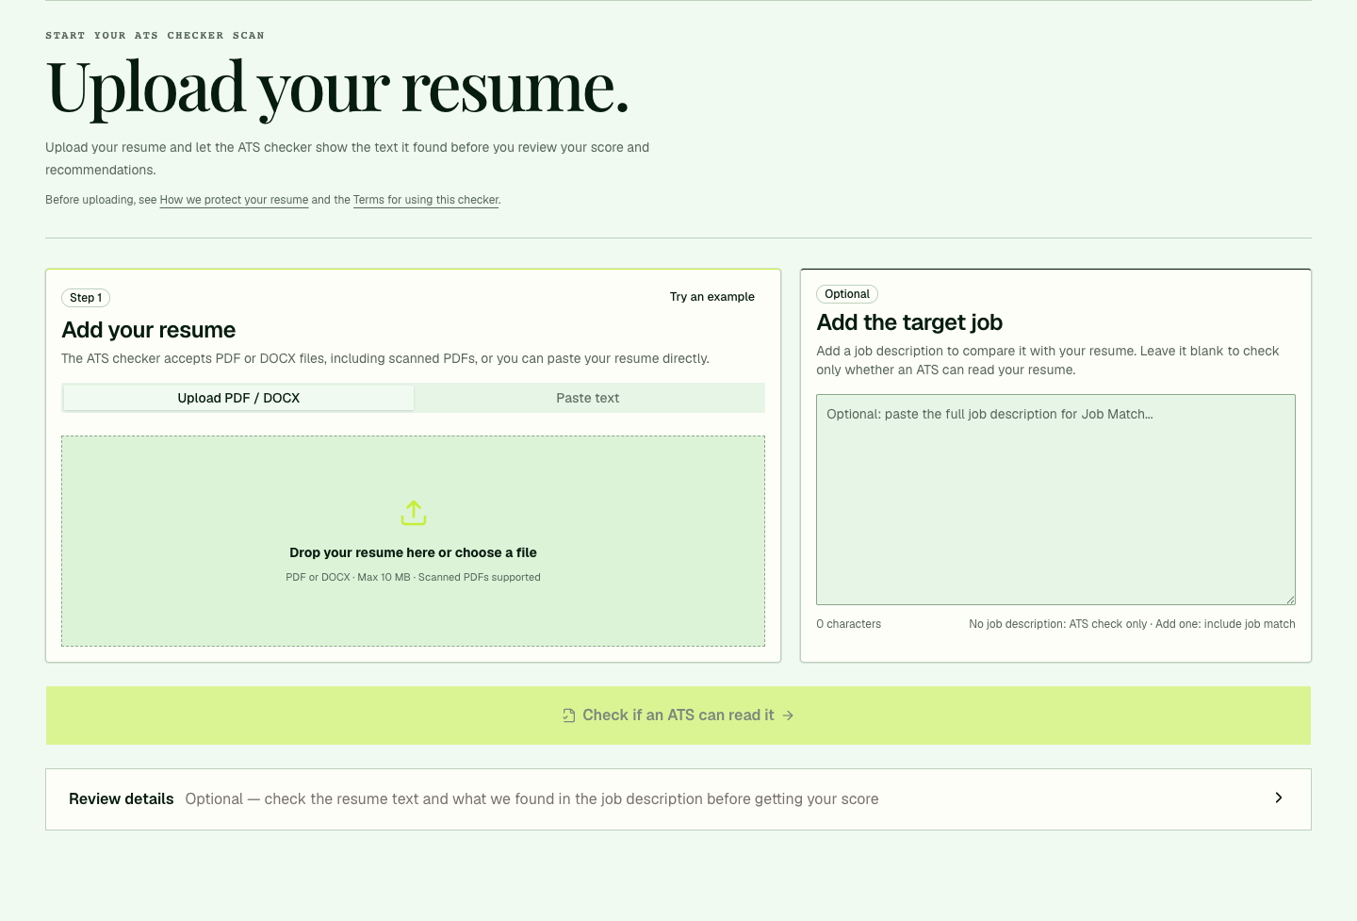Click the textarea resize handle corner

click(x=1290, y=600)
